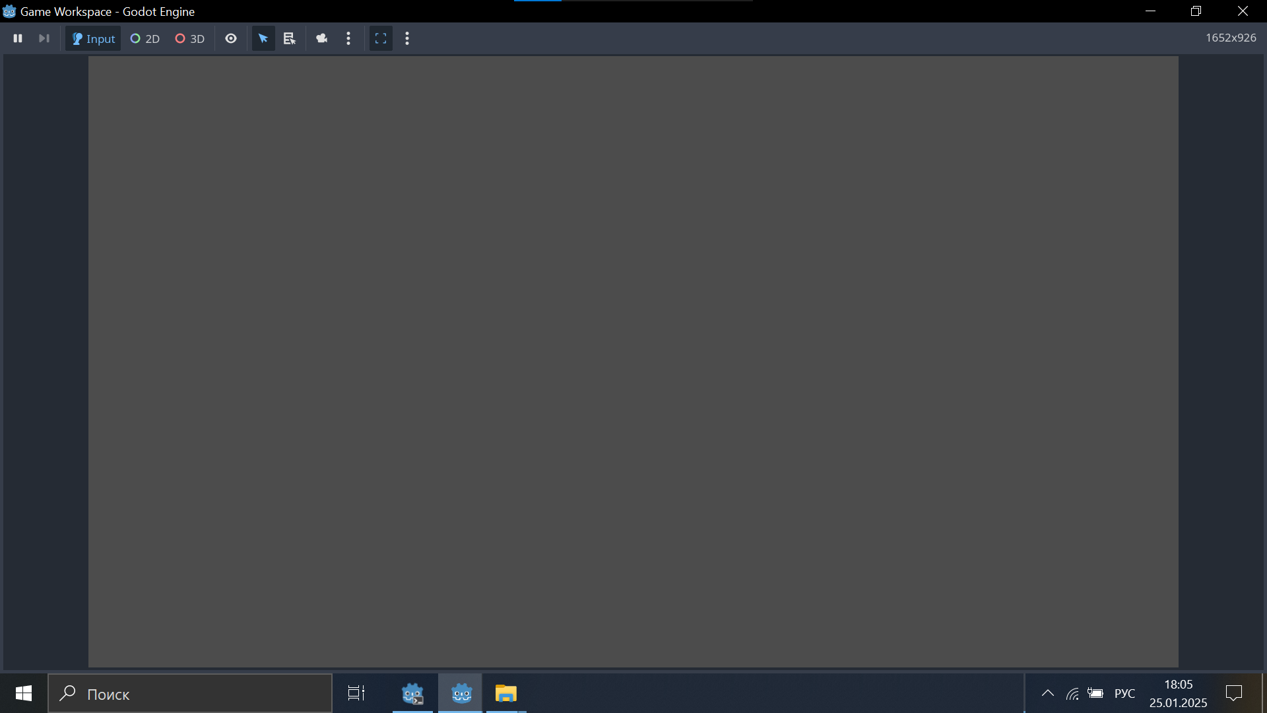The width and height of the screenshot is (1267, 713).
Task: Open Windows notification center
Action: [x=1234, y=693]
